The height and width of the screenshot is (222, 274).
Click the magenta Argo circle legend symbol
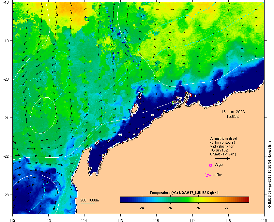[x=210, y=165]
